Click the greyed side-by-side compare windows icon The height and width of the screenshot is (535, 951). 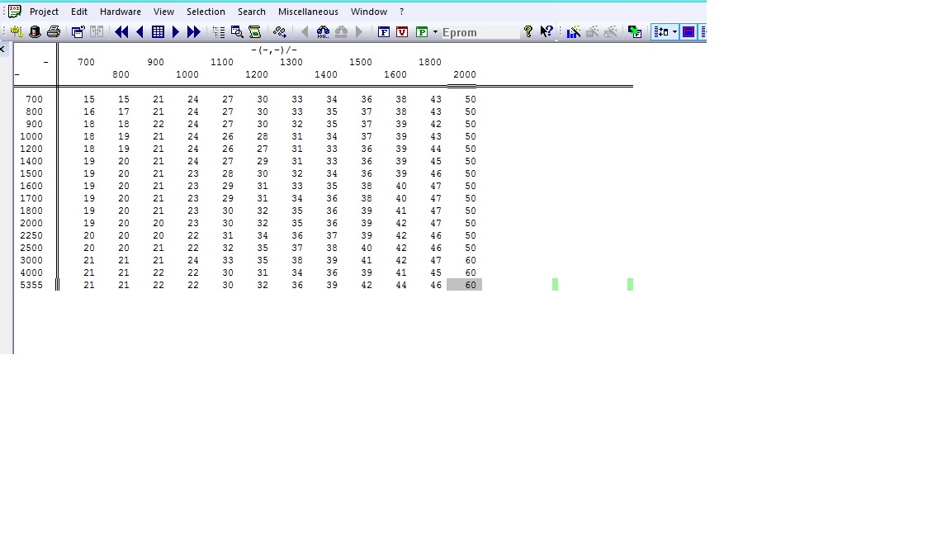pos(97,32)
